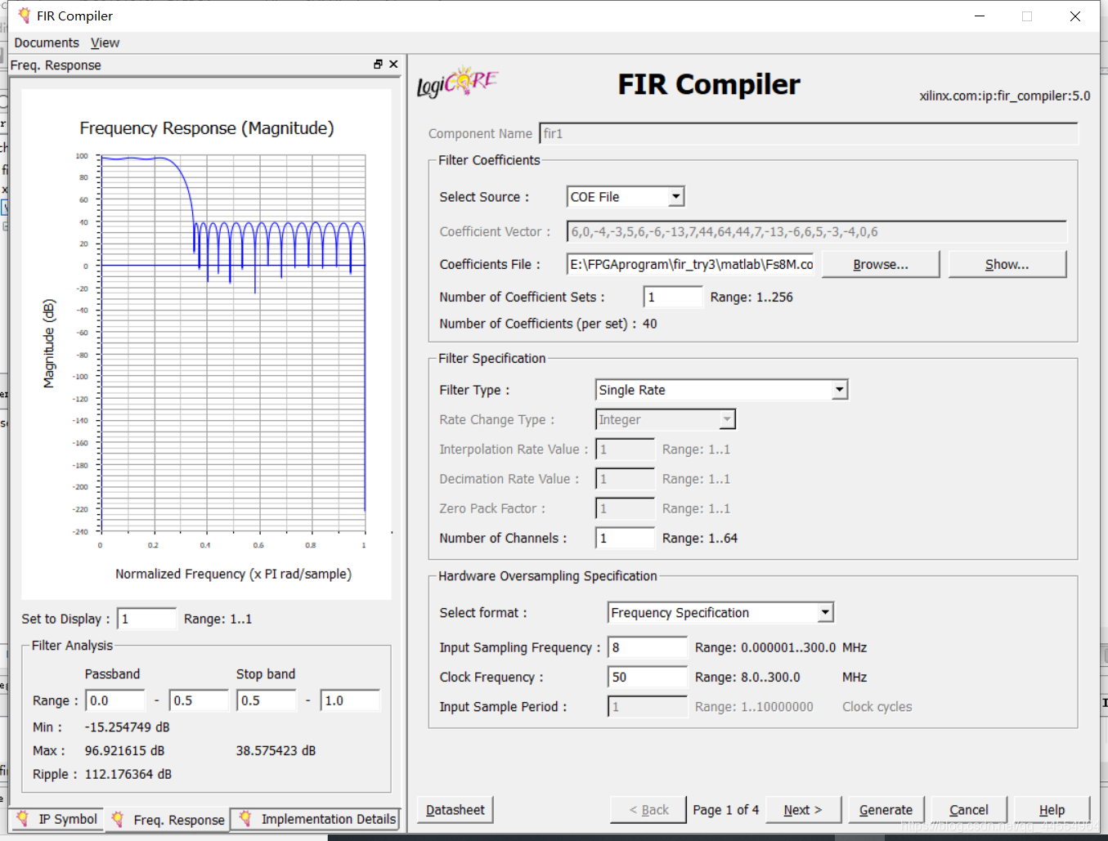Open the Documents menu
Image resolution: width=1108 pixels, height=841 pixels.
click(x=47, y=42)
